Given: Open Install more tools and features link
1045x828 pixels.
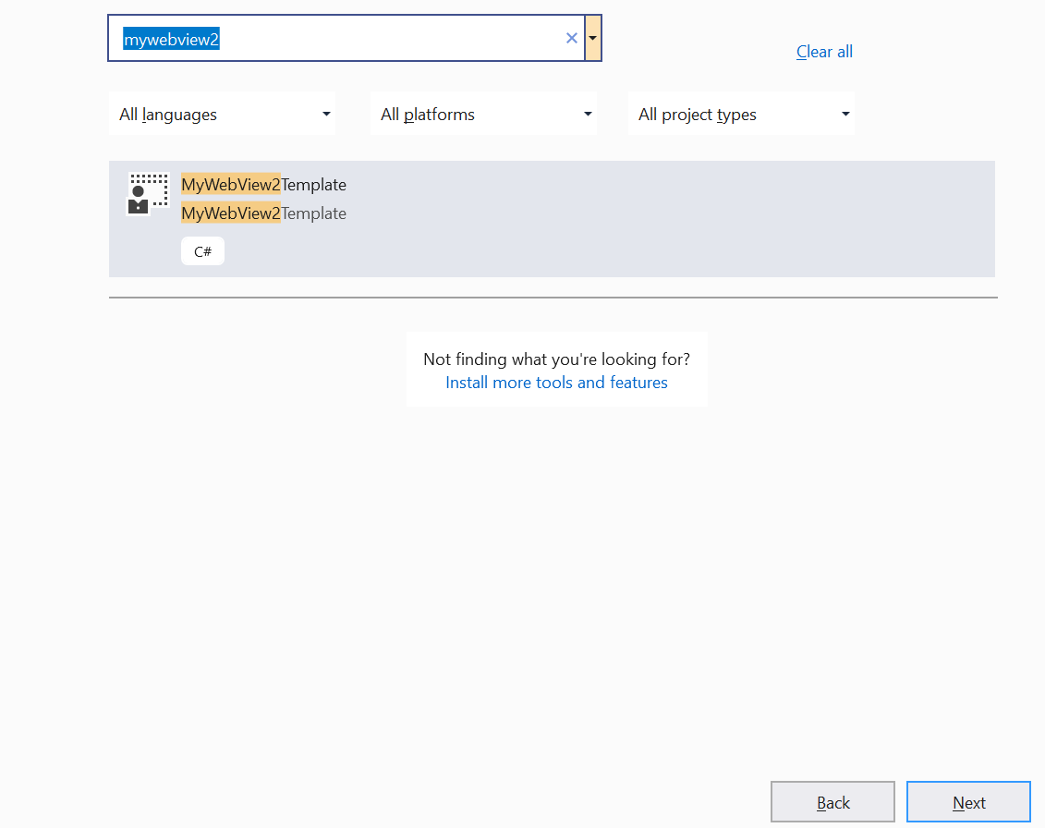Looking at the screenshot, I should click(x=556, y=383).
